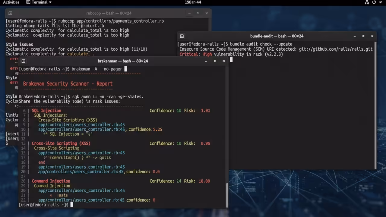Click the 'brakeman -A --no-pager' command

(x=97, y=69)
